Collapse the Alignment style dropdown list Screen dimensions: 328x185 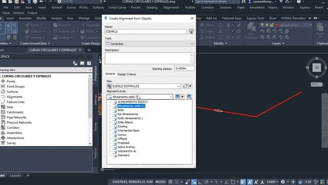point(171,97)
